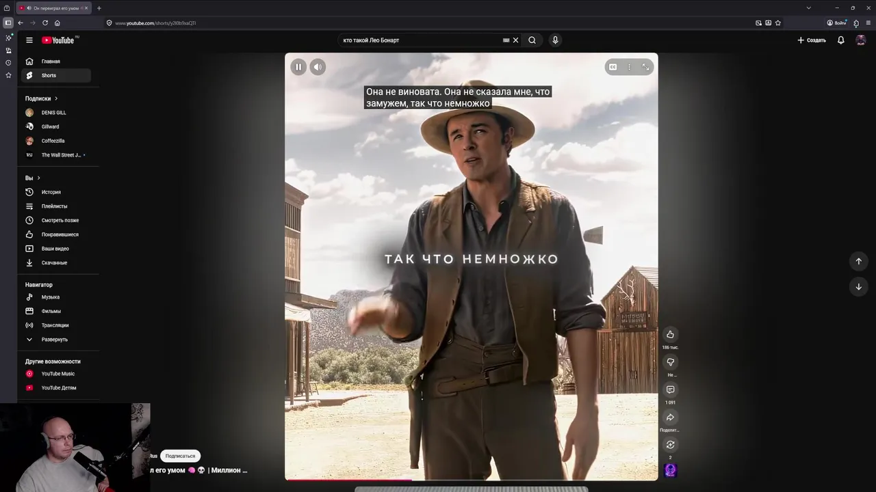The image size is (876, 492).
Task: Bookmark this page with the star
Action: pos(778,23)
